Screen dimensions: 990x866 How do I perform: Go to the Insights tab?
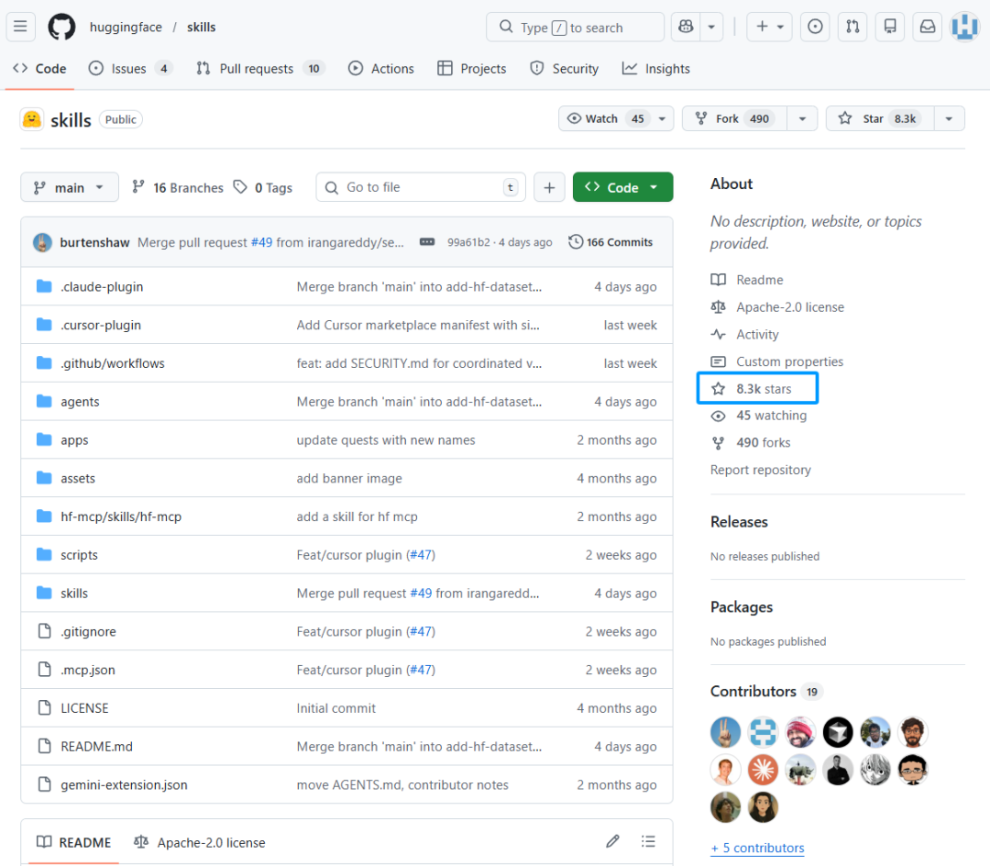coord(656,69)
